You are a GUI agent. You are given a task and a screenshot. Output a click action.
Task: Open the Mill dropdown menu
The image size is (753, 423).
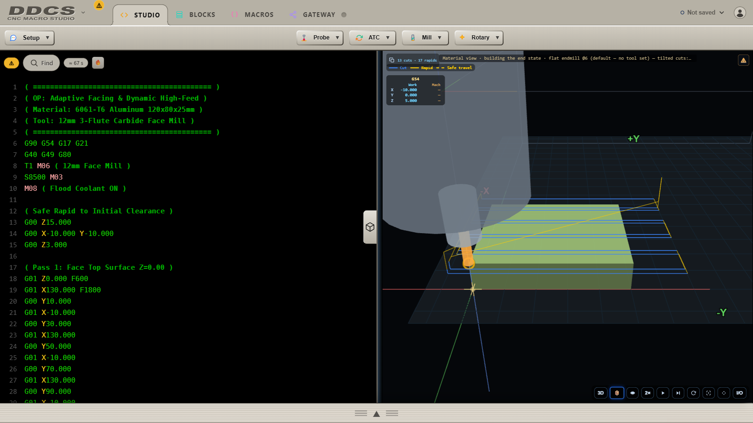pos(425,38)
